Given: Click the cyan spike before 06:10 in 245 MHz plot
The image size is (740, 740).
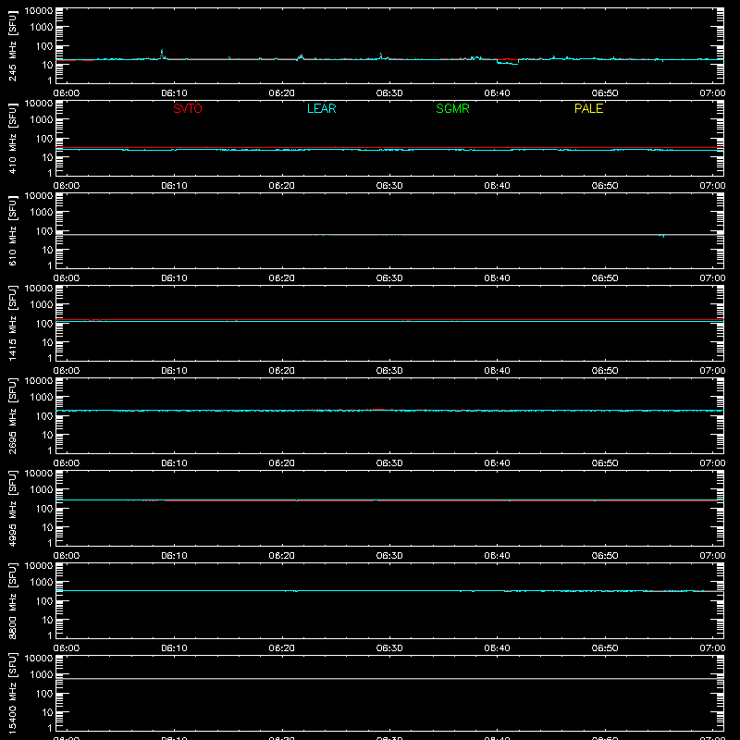Looking at the screenshot, I should click(x=162, y=54).
